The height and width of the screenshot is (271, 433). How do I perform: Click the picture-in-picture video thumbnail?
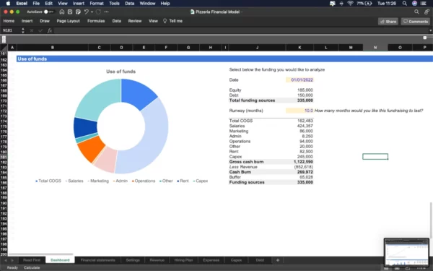[406, 252]
